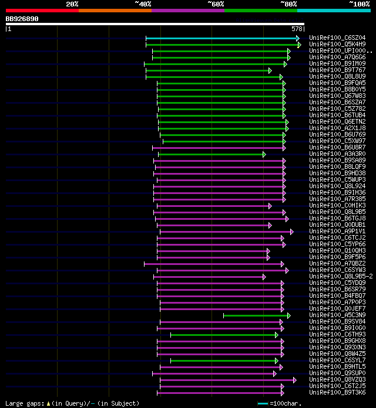Click the arrowhead on the UniRef100_A7QBZ2 row
376x408 pixels.
point(283,264)
